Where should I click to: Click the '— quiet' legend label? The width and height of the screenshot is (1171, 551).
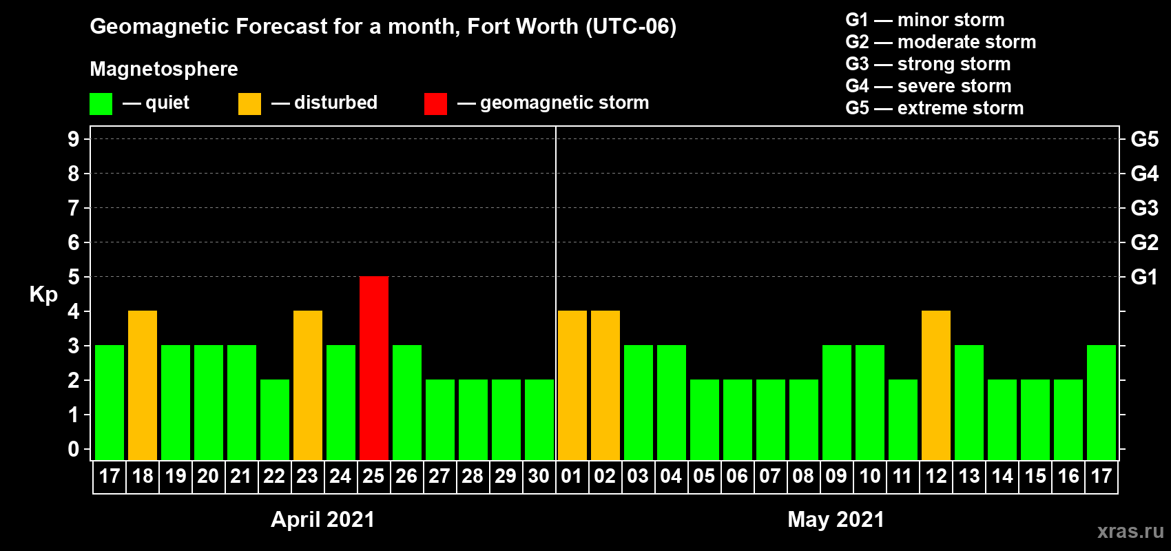pyautogui.click(x=156, y=103)
